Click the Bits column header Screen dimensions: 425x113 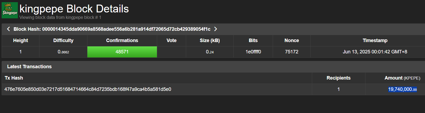coord(253,40)
